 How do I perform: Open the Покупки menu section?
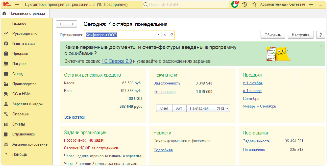tap(19, 64)
